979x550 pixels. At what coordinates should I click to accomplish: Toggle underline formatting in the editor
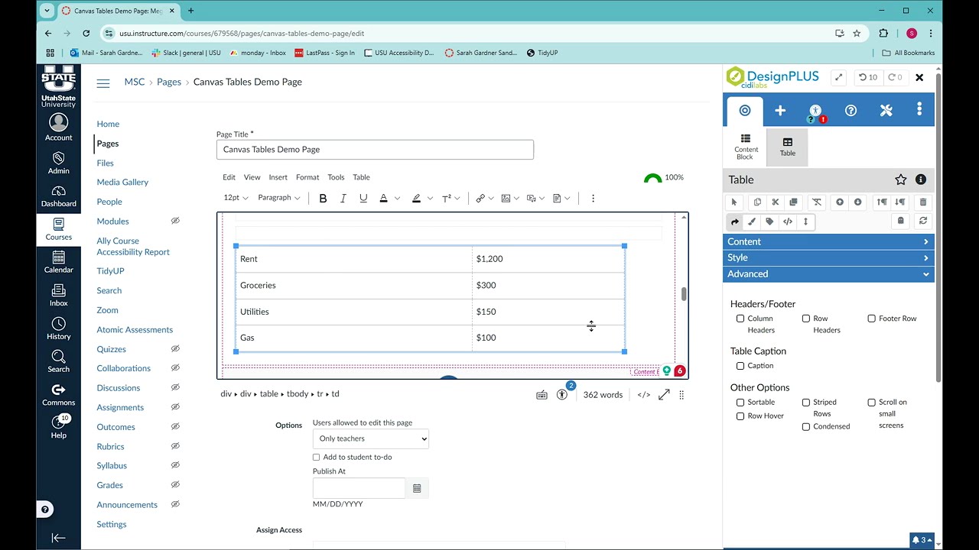(x=363, y=198)
